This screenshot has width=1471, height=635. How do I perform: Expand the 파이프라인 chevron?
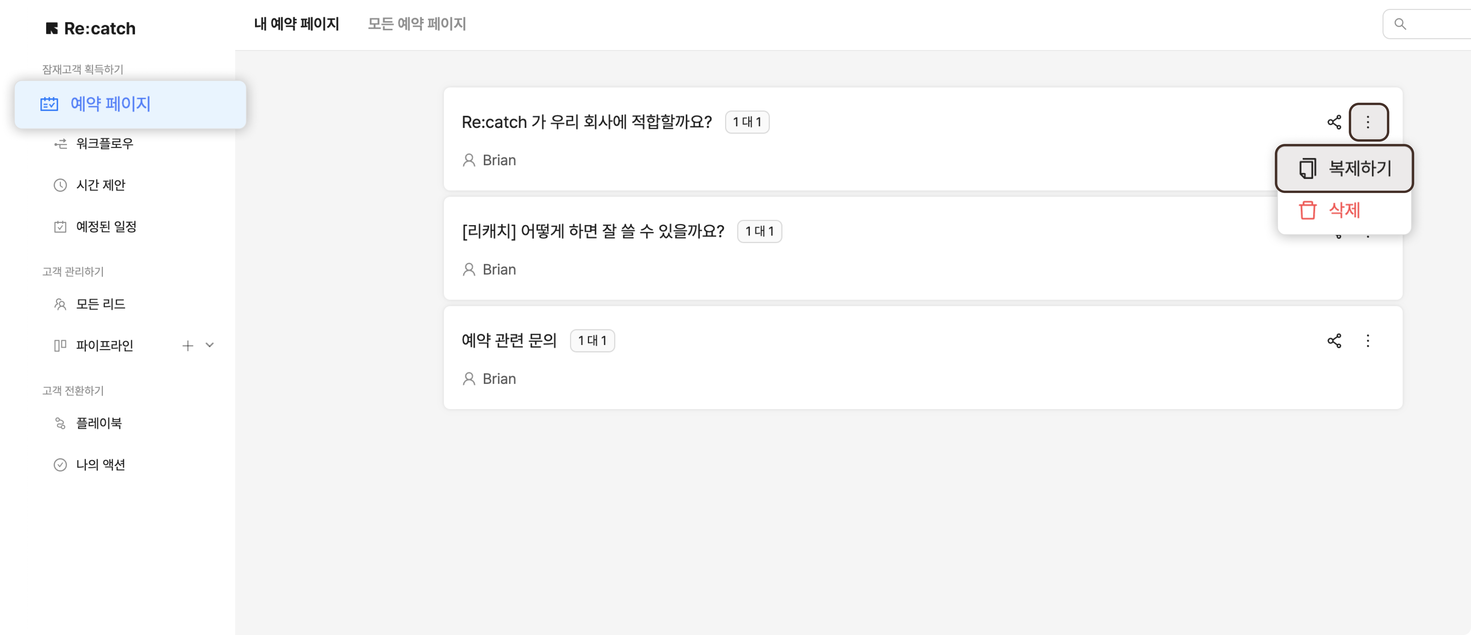click(x=210, y=346)
